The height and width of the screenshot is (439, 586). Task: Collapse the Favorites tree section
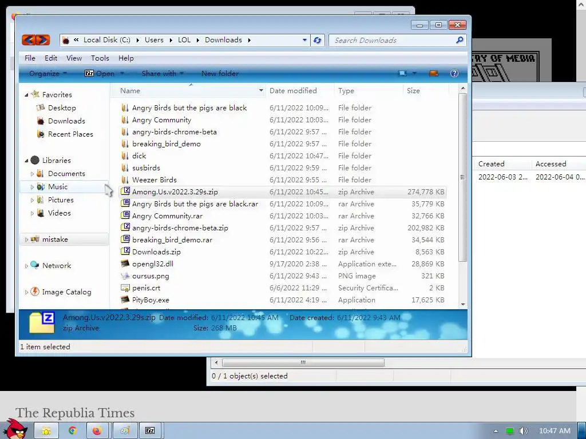(x=26, y=95)
